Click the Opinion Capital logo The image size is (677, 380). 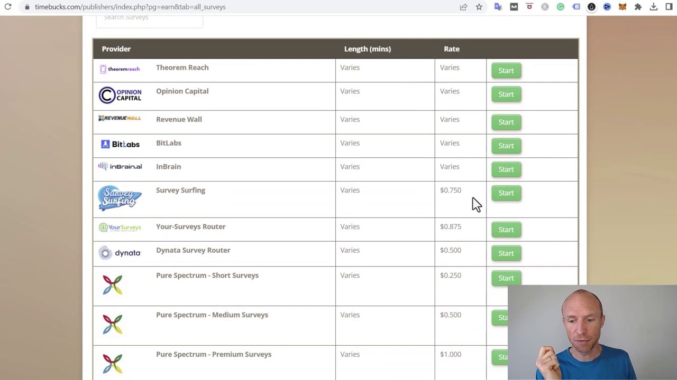coord(120,95)
